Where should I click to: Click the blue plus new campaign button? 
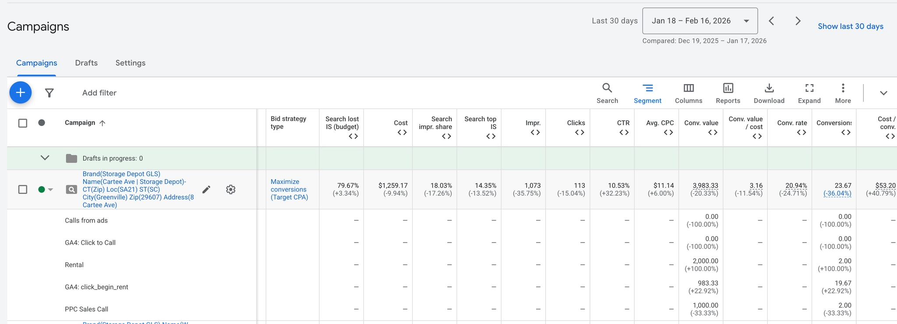pyautogui.click(x=20, y=92)
